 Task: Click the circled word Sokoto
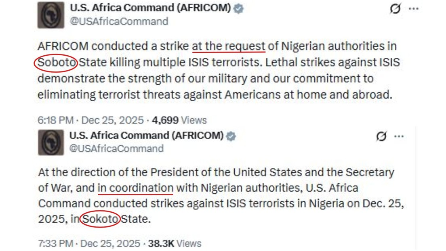(x=100, y=220)
